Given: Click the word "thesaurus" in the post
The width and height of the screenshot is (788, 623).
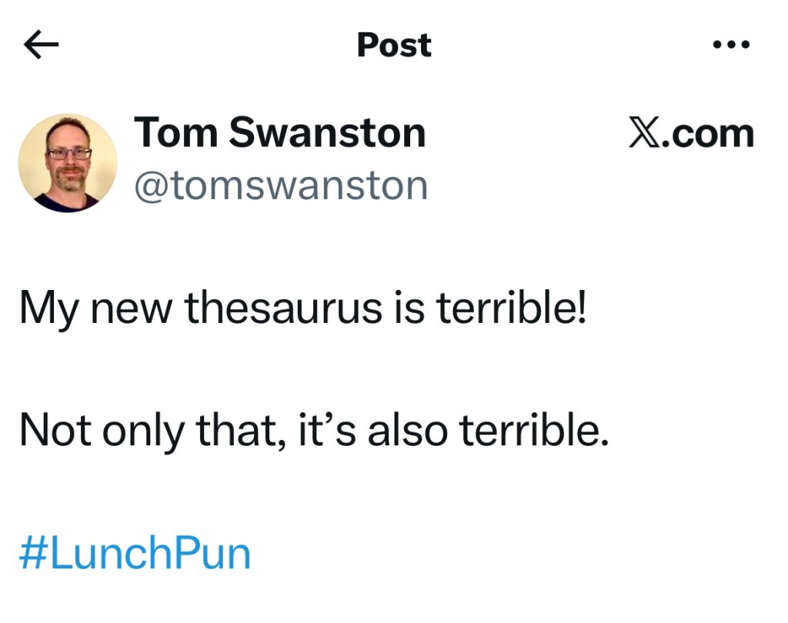Looking at the screenshot, I should pyautogui.click(x=284, y=308).
